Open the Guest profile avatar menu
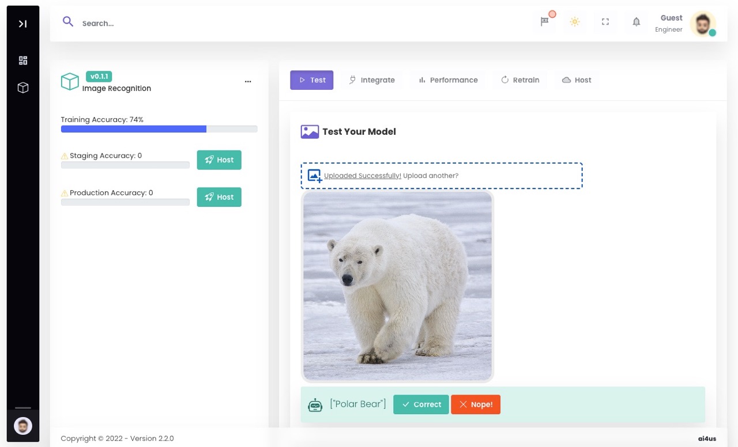This screenshot has height=447, width=738. [x=702, y=24]
